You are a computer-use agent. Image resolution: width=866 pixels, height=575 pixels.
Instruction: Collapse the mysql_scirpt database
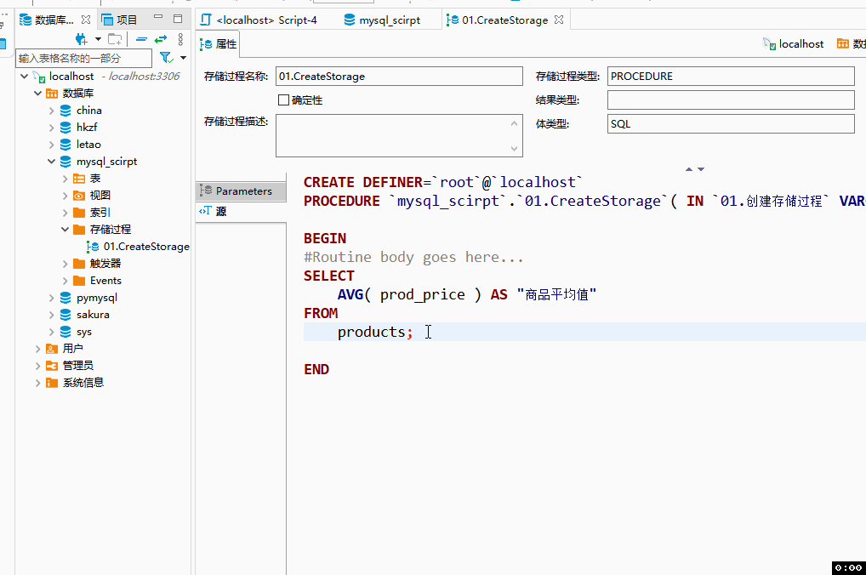point(51,162)
